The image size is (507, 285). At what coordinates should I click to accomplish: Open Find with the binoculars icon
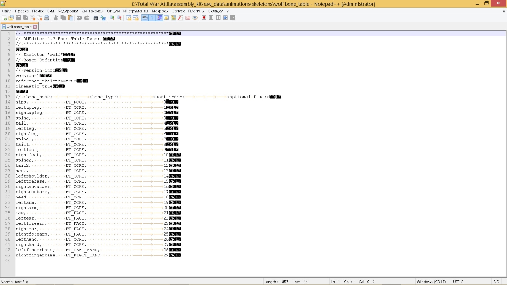click(x=95, y=18)
